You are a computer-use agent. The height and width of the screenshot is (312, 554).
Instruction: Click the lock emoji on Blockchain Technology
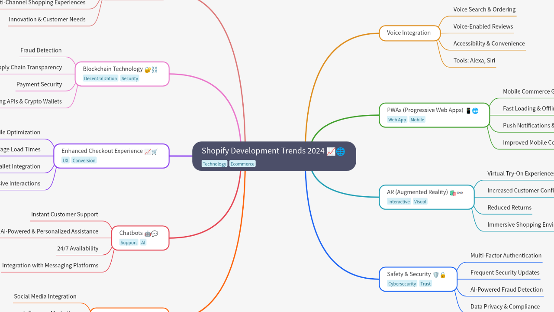point(148,69)
